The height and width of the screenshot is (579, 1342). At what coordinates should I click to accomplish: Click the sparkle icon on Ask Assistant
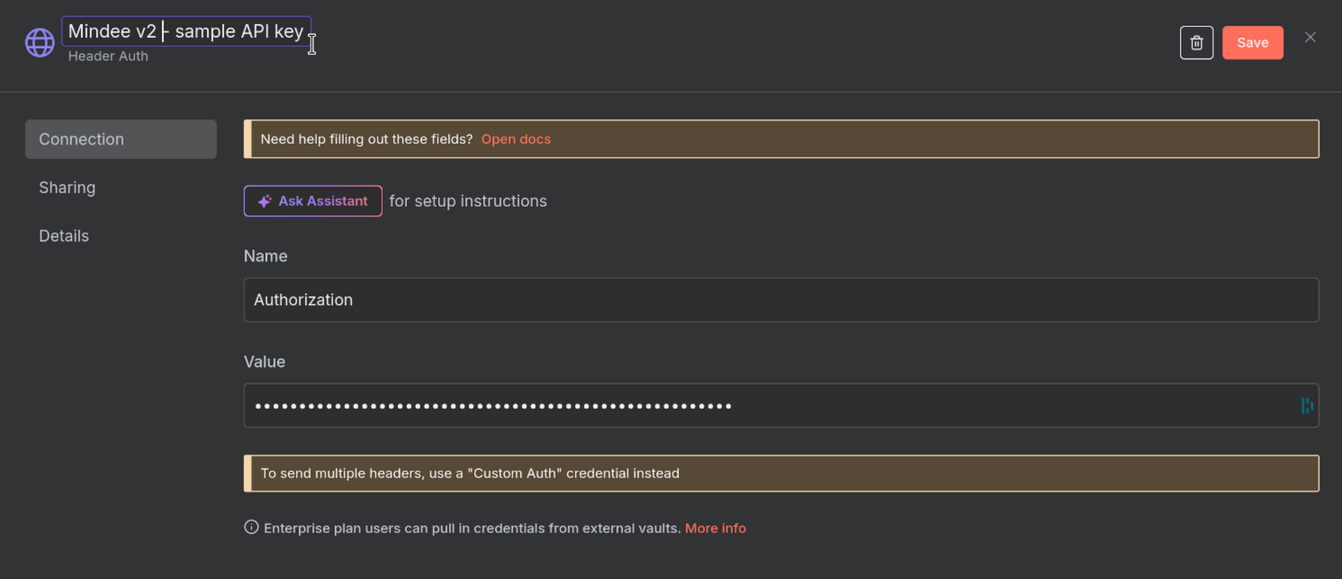(x=265, y=201)
